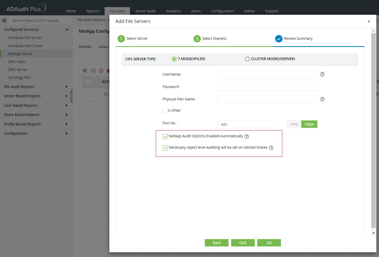The image size is (379, 257).
Task: Click help icon for object level auditing
Action: tap(271, 148)
